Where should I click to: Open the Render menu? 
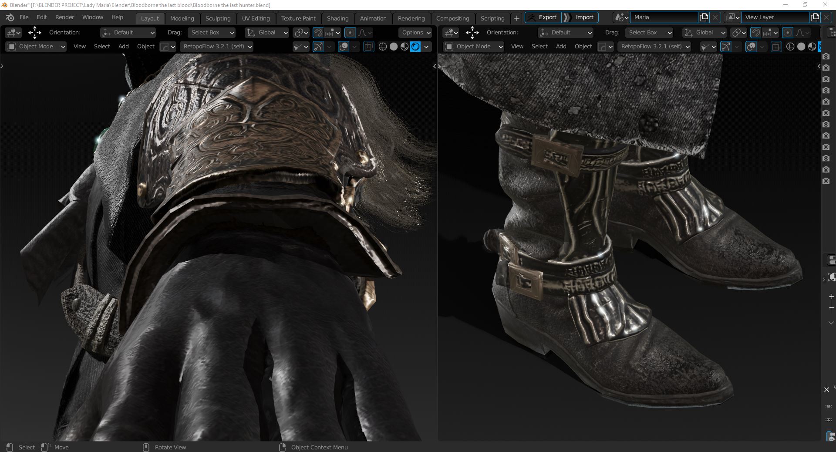click(64, 17)
